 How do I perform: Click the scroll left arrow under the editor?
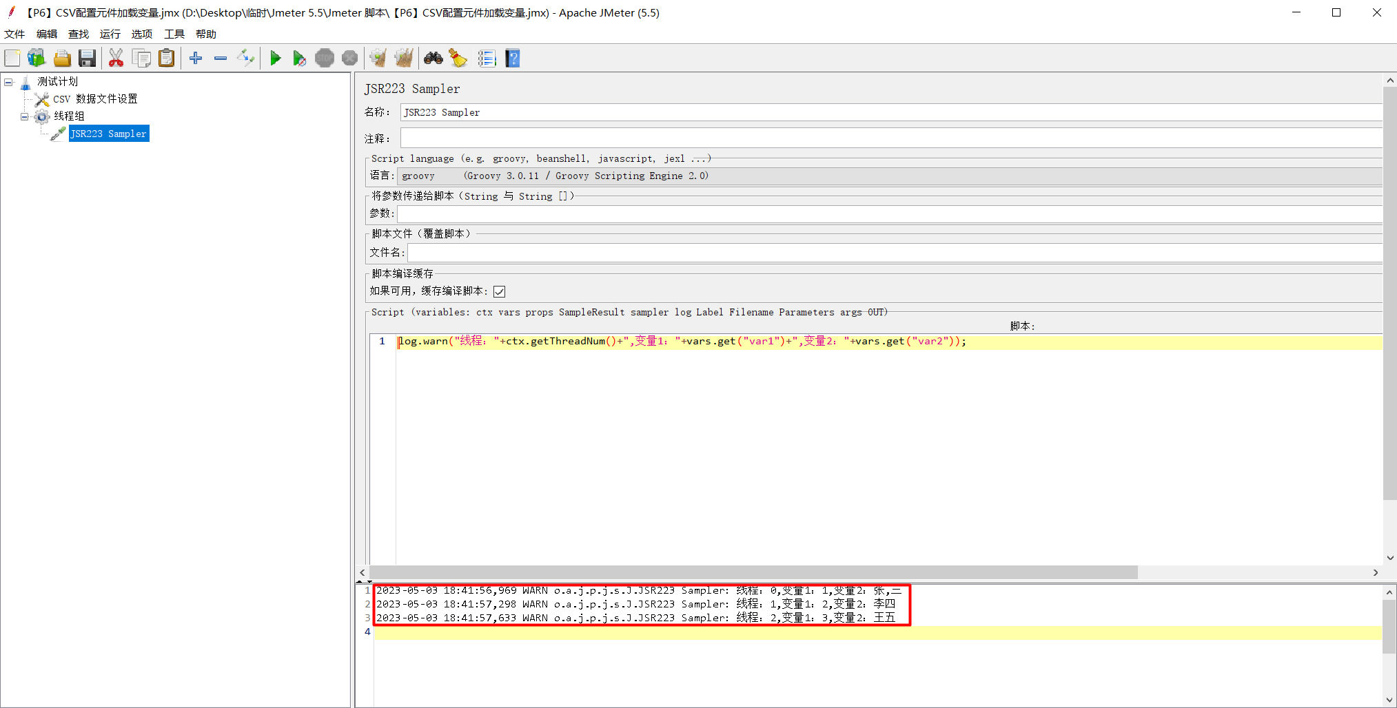(x=363, y=572)
